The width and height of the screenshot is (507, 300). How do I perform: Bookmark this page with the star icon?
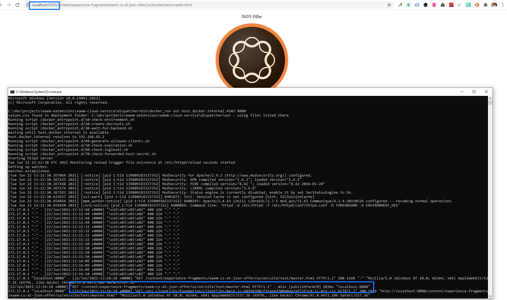tap(389, 5)
